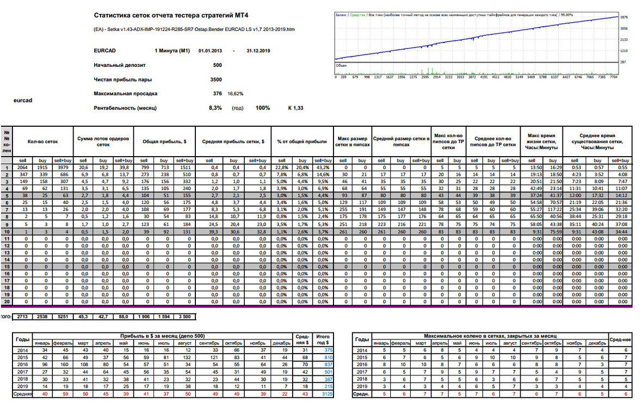The height and width of the screenshot is (408, 642).
Task: Select the drawdown amount "376"
Action: coord(218,94)
